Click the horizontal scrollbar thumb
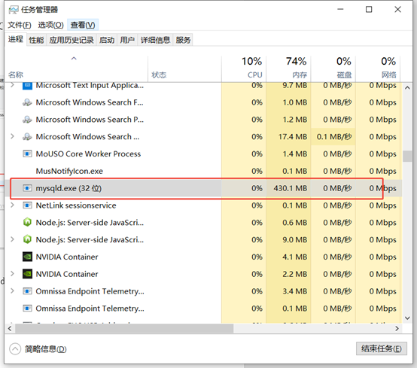Image resolution: width=417 pixels, height=368 pixels. click(x=124, y=328)
